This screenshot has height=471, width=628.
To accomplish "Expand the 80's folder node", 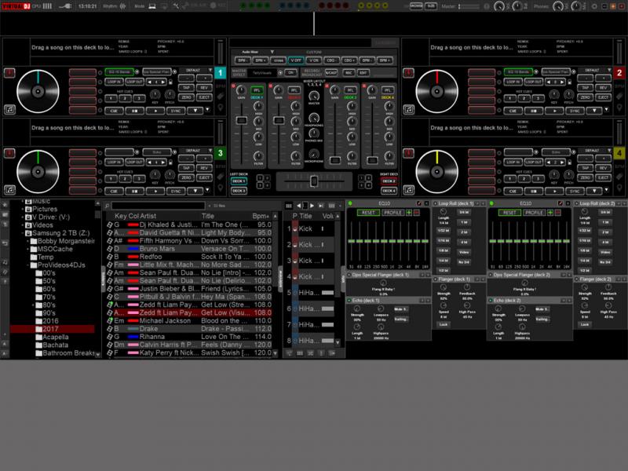I will coord(33,305).
